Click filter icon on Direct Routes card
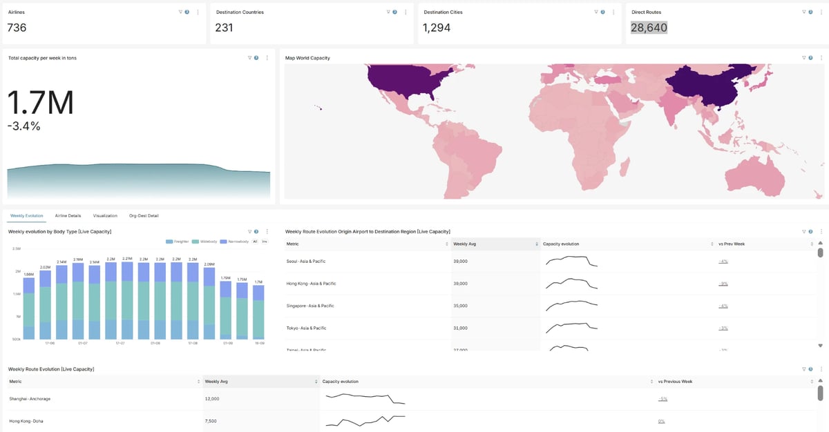This screenshot has width=829, height=432. tap(804, 12)
